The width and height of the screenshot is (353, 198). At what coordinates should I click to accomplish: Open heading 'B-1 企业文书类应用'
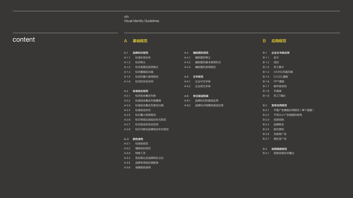(x=276, y=53)
